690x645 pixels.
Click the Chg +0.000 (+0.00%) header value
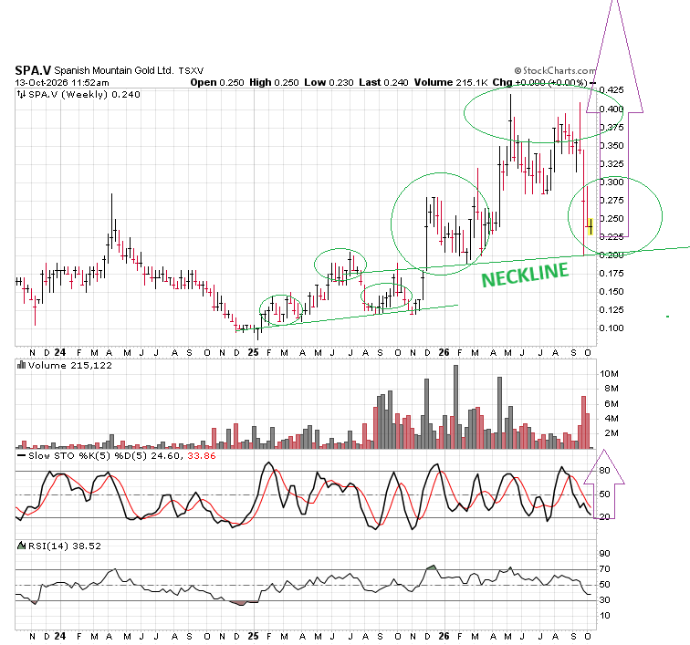click(x=540, y=82)
